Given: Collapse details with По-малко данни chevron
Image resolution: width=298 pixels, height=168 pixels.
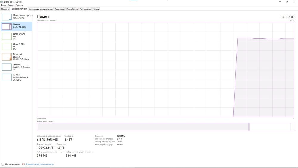Looking at the screenshot, I should point(3,164).
